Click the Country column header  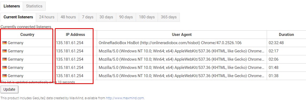click(x=27, y=35)
